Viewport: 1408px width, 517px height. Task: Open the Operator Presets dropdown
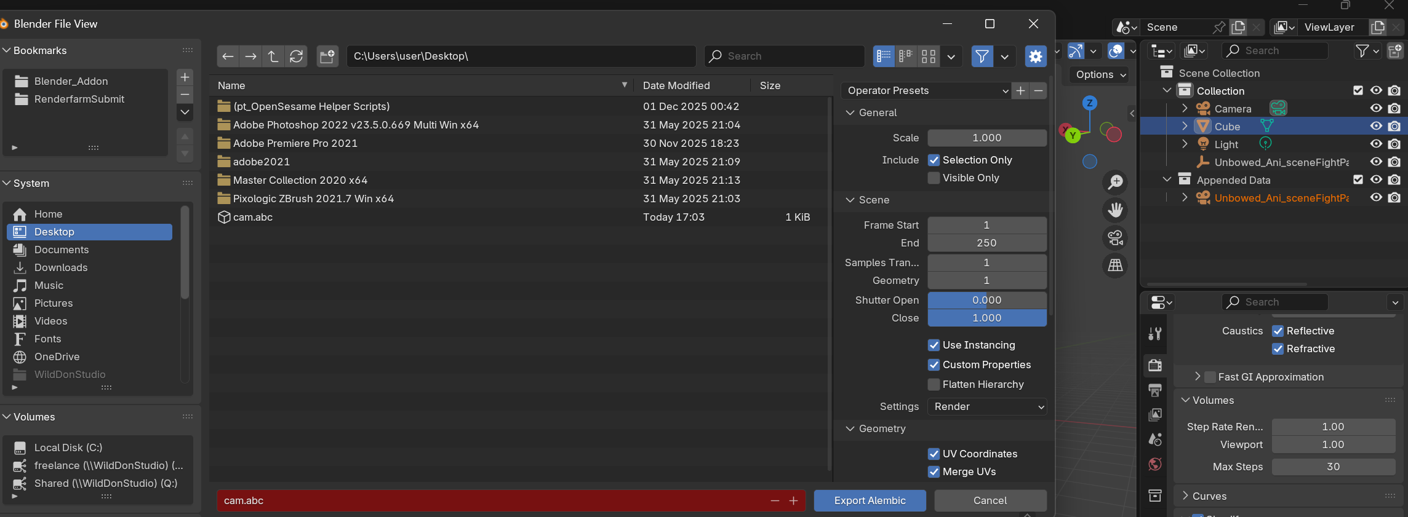pyautogui.click(x=926, y=91)
